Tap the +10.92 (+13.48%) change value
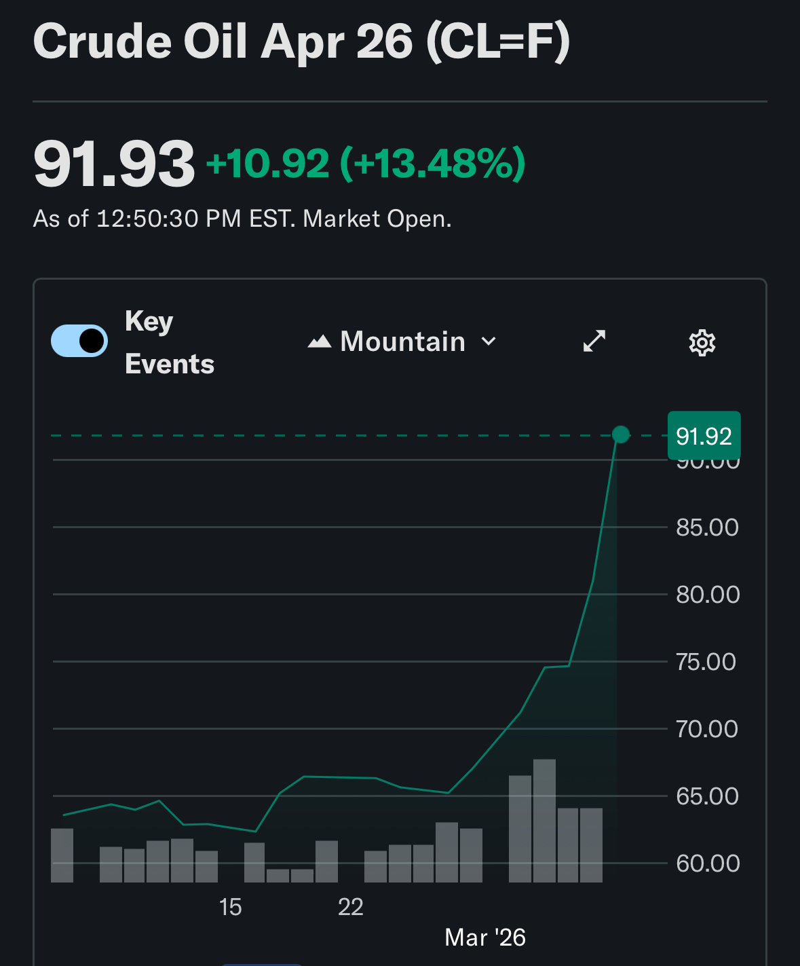Viewport: 800px width, 966px height. coord(366,164)
